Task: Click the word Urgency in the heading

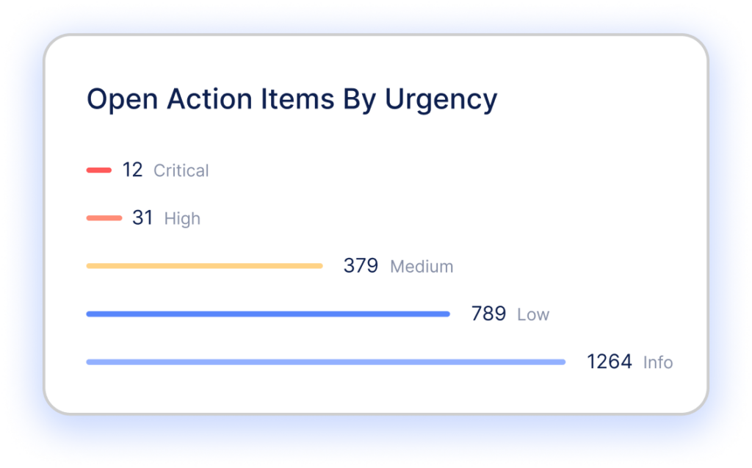Action: point(441,100)
